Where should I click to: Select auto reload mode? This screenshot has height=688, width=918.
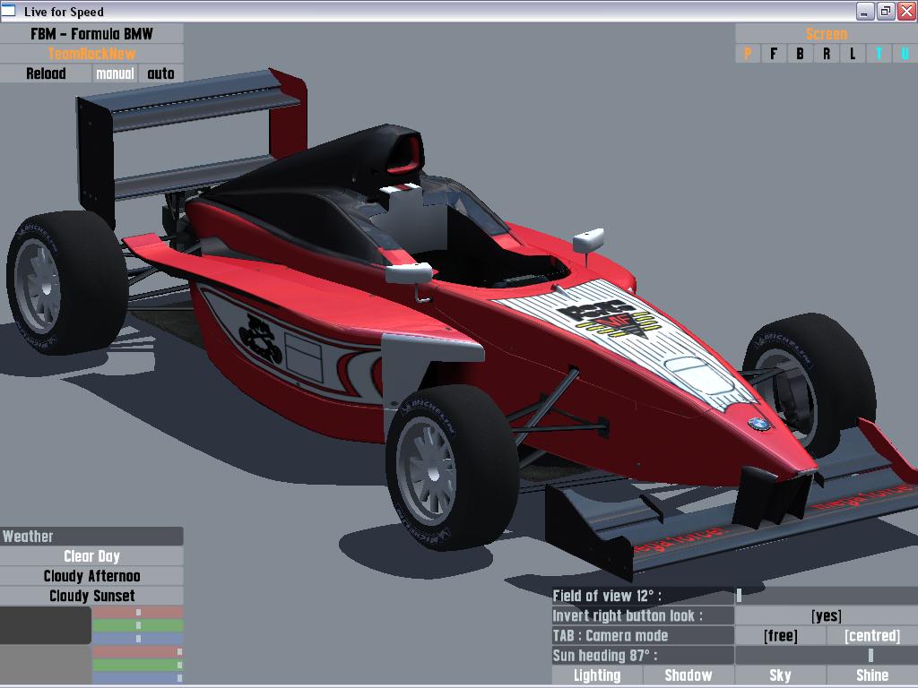pyautogui.click(x=161, y=73)
